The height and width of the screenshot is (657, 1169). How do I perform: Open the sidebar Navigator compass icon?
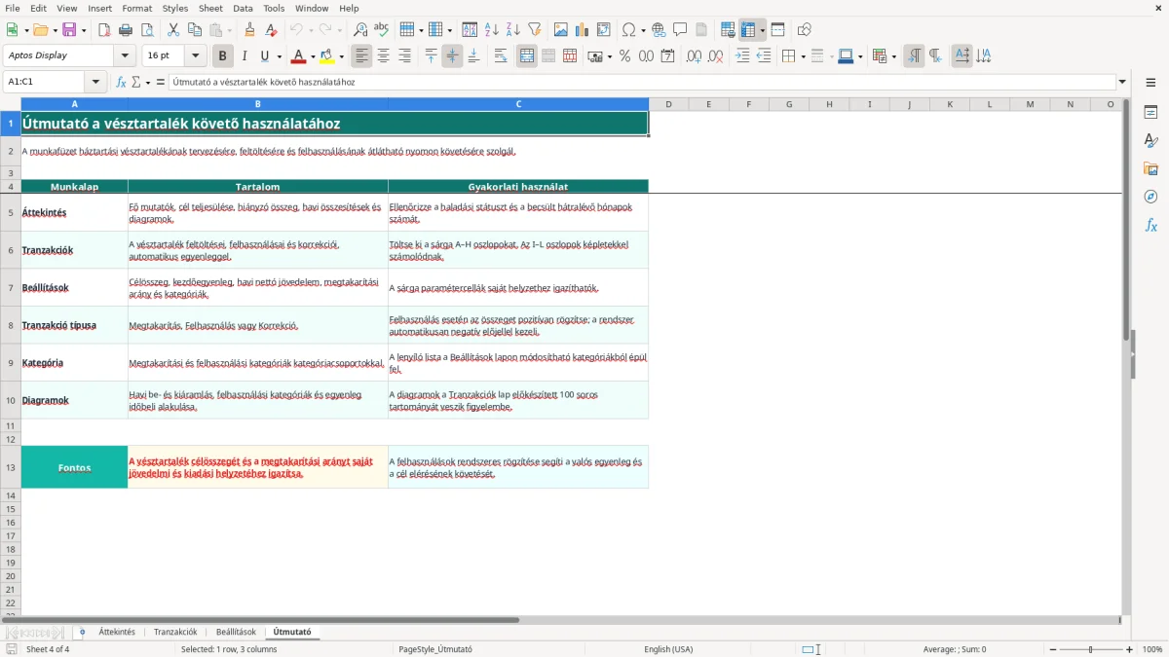[x=1150, y=198]
